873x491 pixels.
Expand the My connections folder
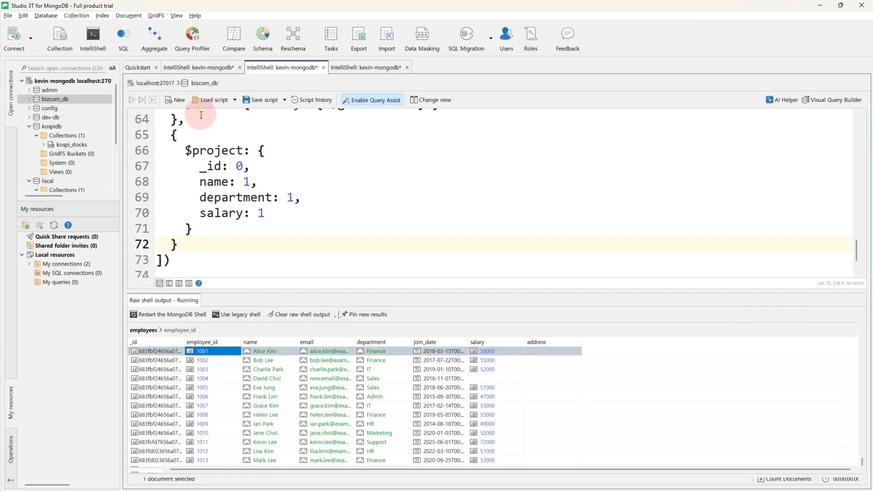[x=29, y=264]
